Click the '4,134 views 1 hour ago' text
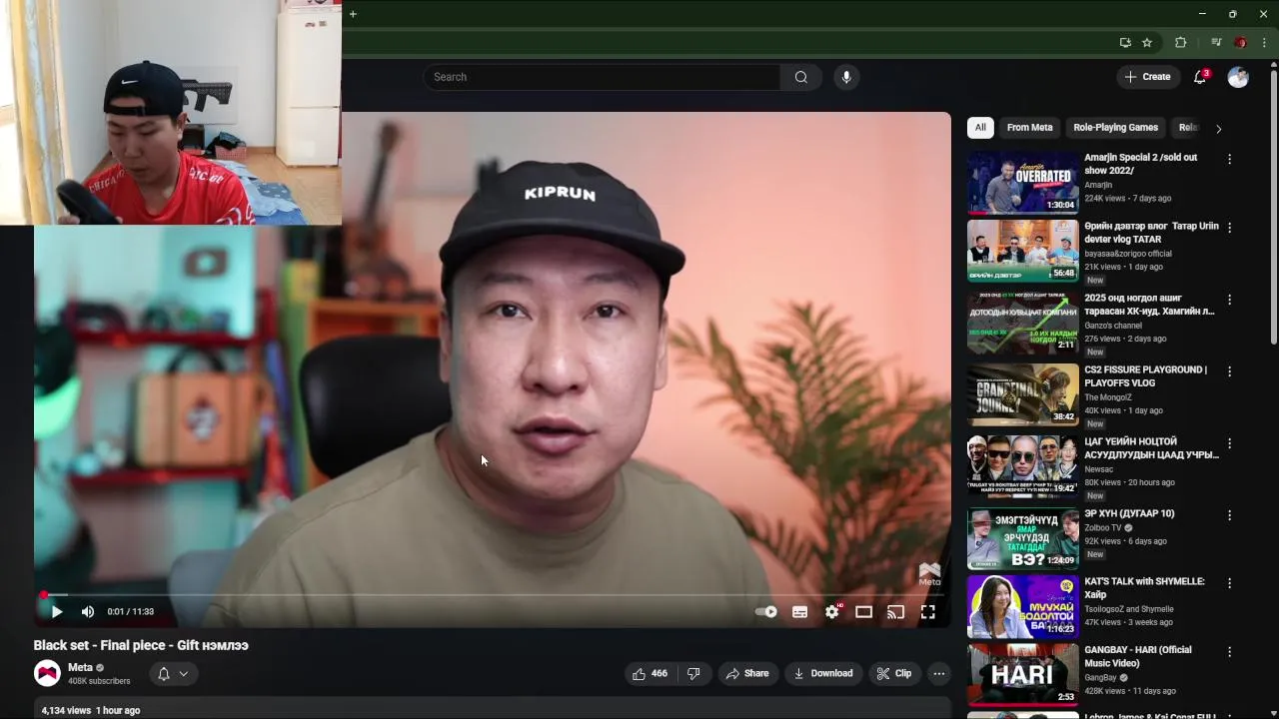Image resolution: width=1279 pixels, height=719 pixels. 91,710
